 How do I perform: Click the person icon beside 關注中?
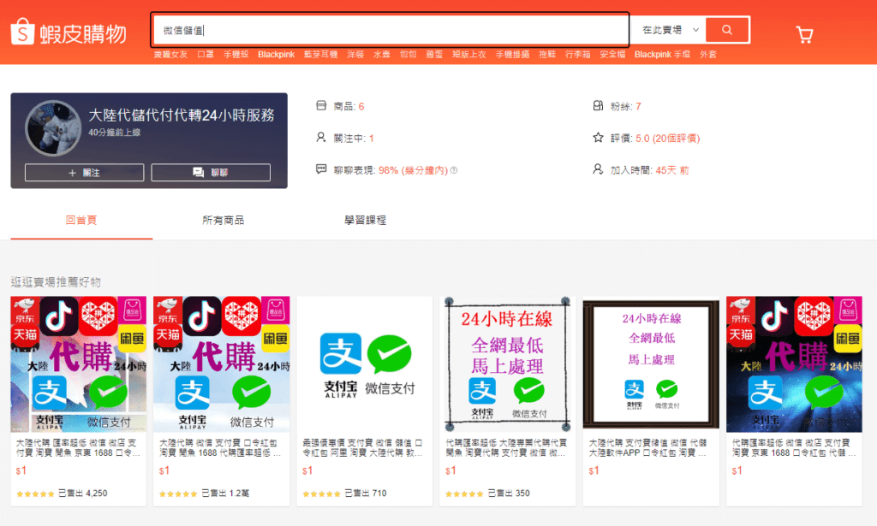tap(321, 138)
